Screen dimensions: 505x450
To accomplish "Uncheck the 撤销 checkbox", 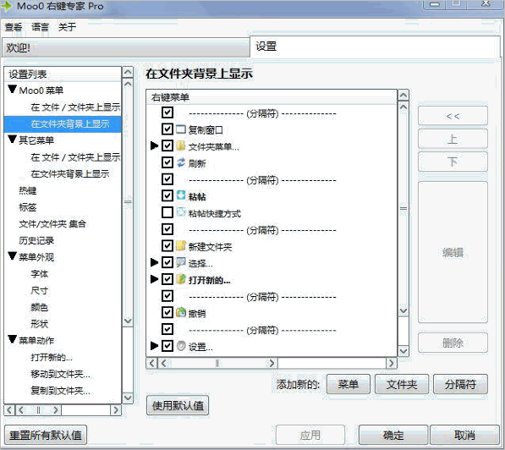I will pos(167,312).
